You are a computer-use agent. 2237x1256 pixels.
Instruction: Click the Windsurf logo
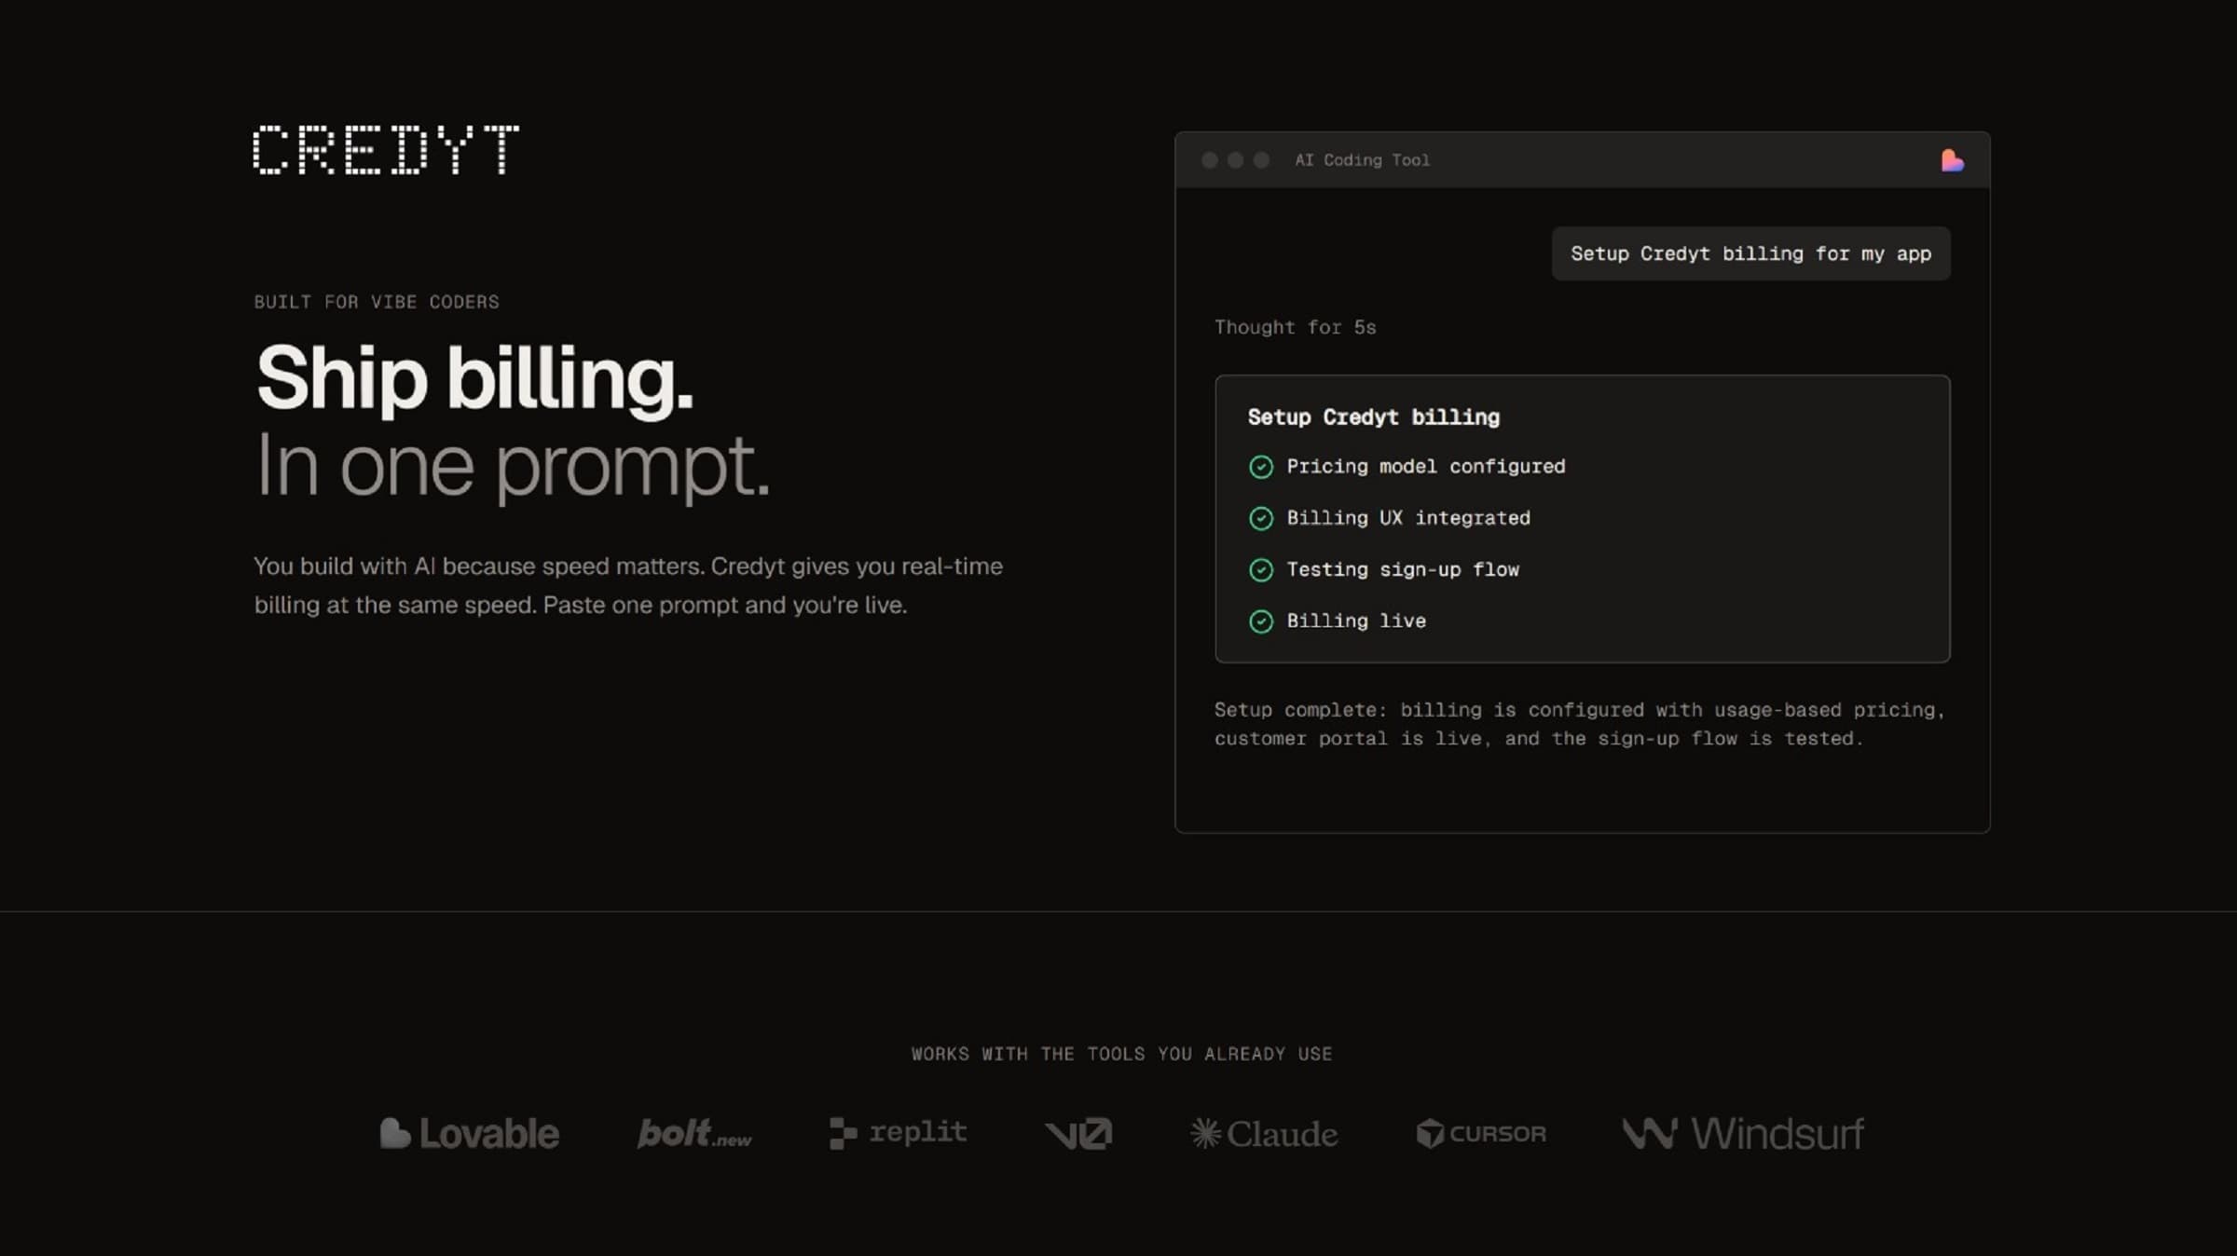click(1743, 1133)
